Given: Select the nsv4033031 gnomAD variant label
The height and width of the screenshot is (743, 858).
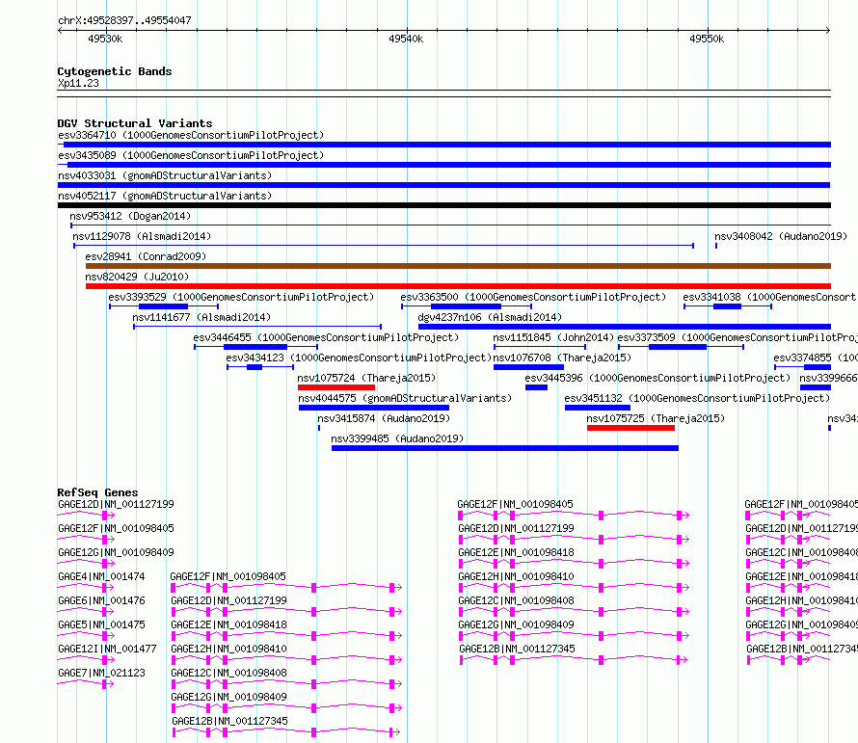Looking at the screenshot, I should pos(165,175).
